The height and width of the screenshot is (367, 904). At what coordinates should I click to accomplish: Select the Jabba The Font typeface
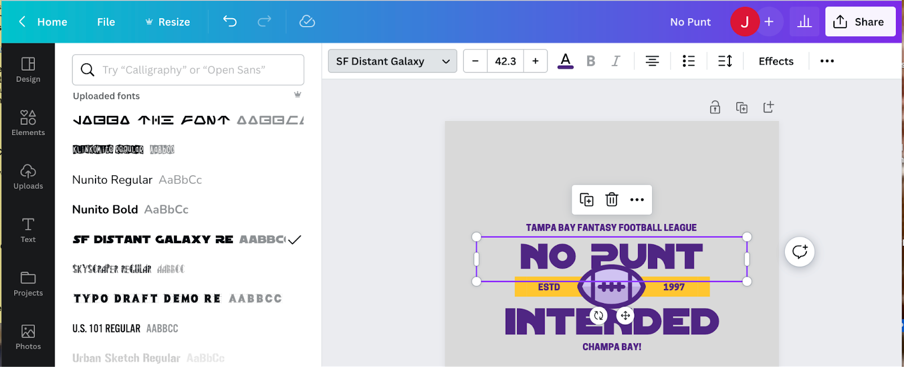[x=188, y=120]
